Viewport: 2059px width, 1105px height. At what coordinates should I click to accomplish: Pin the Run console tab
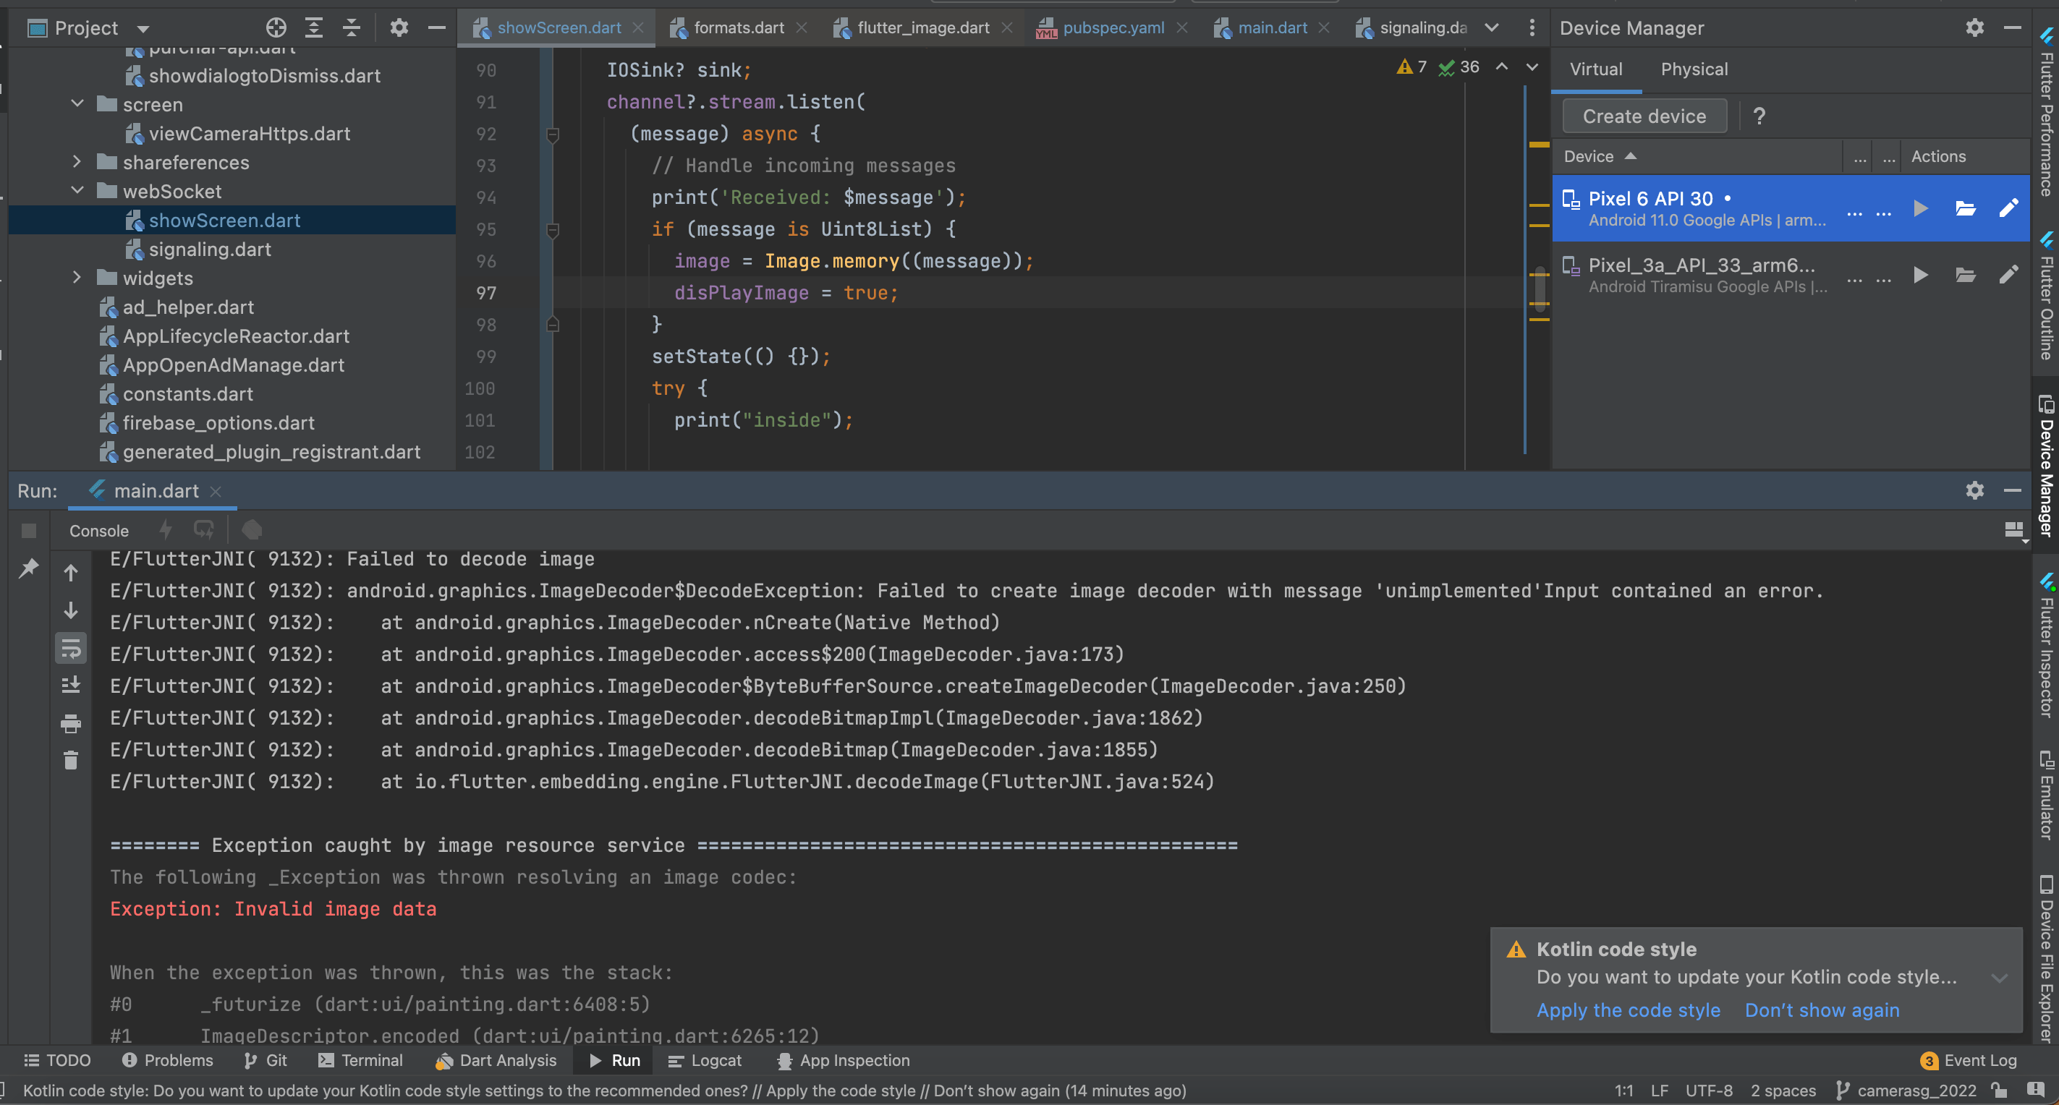(30, 568)
